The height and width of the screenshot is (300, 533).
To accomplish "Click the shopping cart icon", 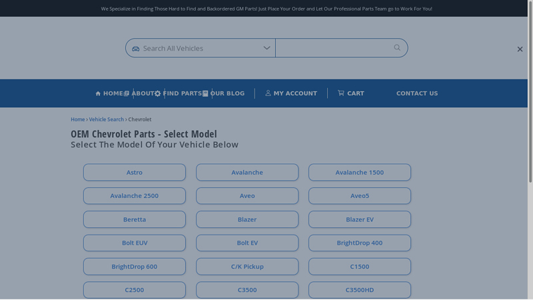I will click(341, 93).
